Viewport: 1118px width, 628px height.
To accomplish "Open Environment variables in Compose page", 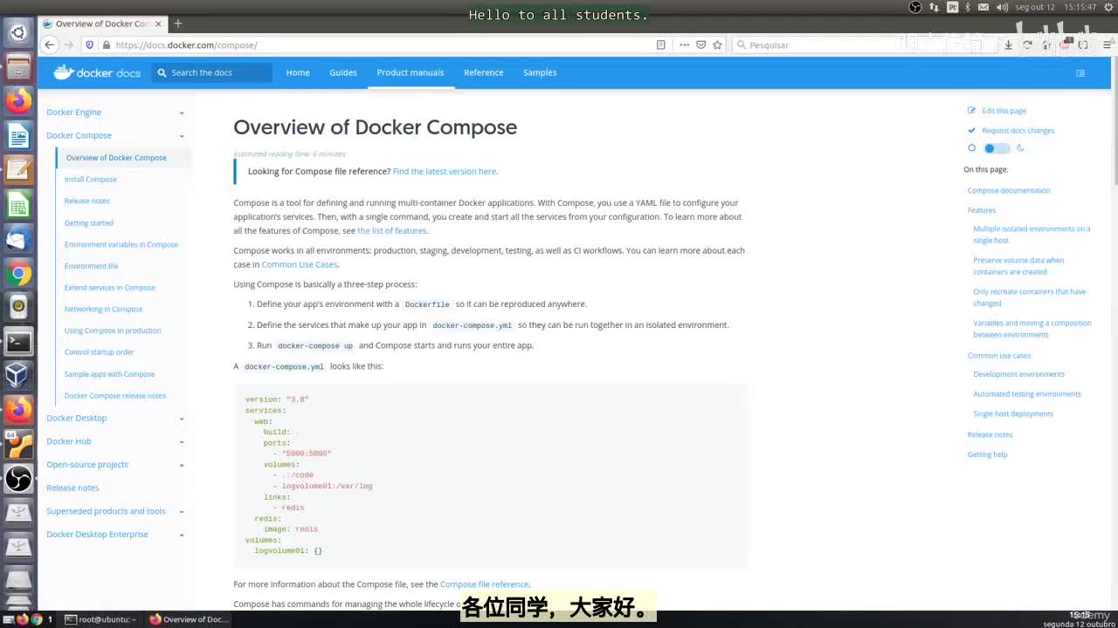I will coord(121,244).
